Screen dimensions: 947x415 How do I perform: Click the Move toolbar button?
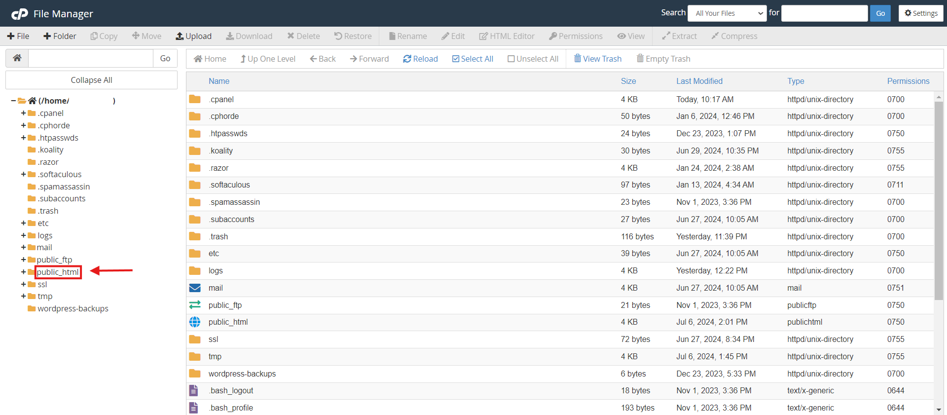click(146, 36)
